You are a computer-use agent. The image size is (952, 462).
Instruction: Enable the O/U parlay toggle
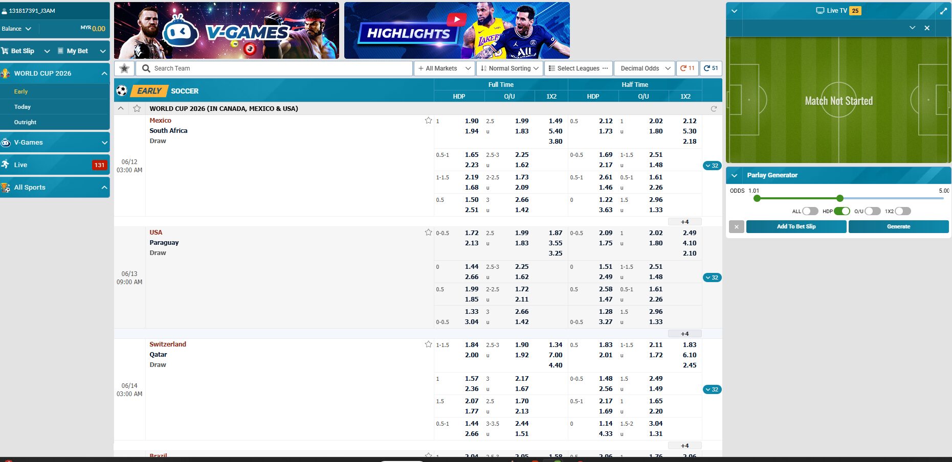click(x=872, y=211)
